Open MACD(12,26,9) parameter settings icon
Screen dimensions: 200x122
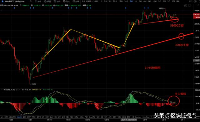click(x=17, y=90)
